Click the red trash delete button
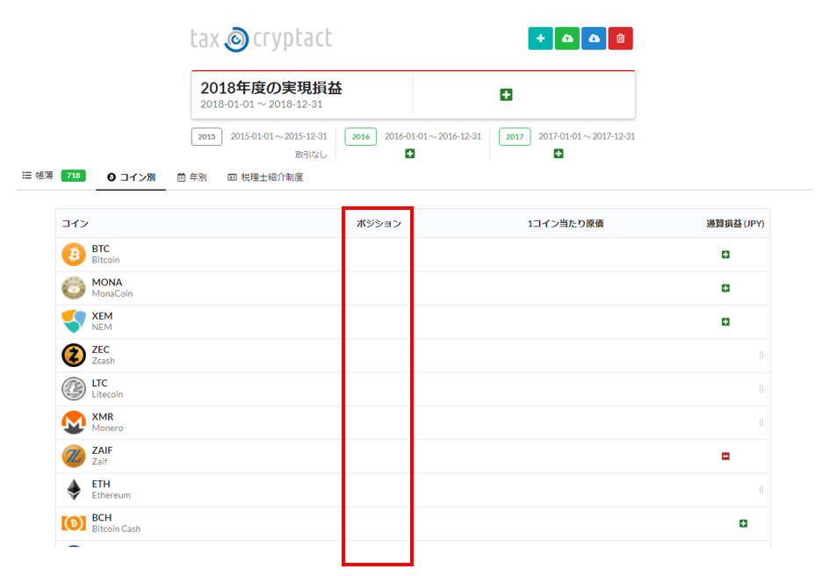Screen dimensions: 829x576 [x=621, y=39]
